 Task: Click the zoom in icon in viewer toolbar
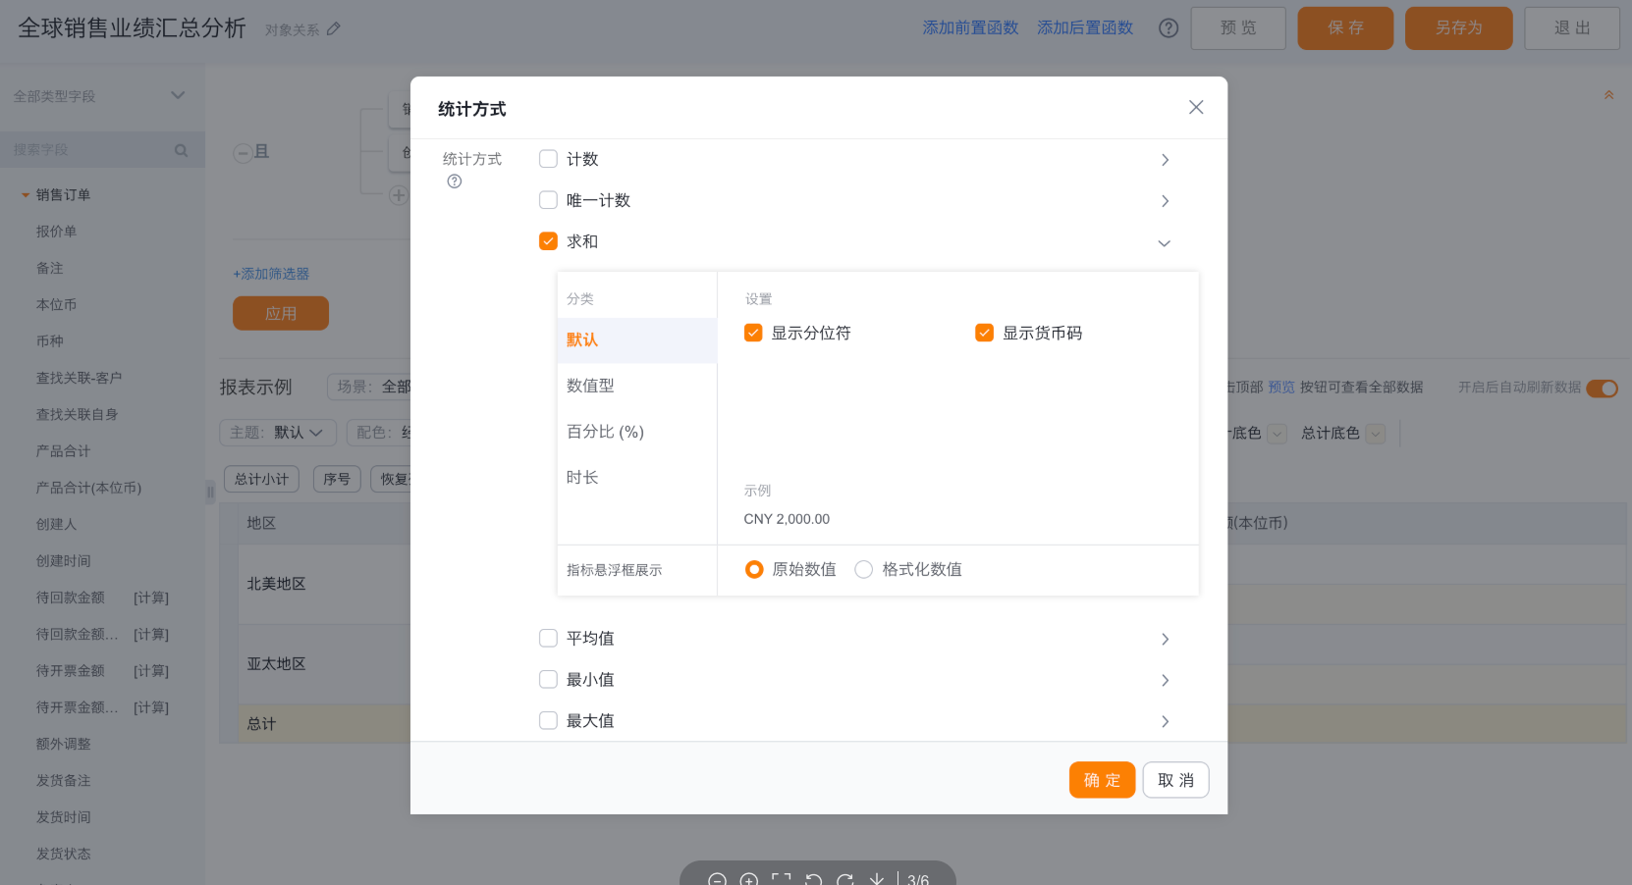tap(748, 879)
